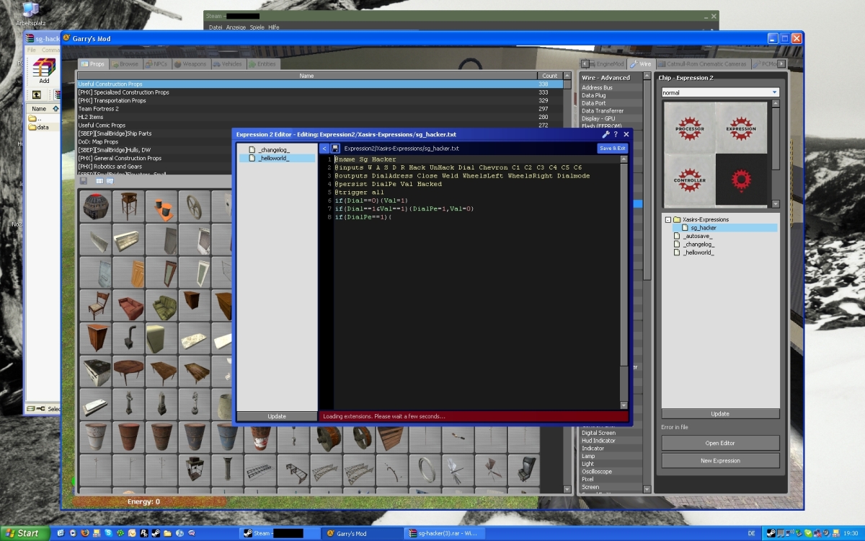The image size is (865, 541).
Task: Click the Save & Exit button
Action: coord(612,149)
